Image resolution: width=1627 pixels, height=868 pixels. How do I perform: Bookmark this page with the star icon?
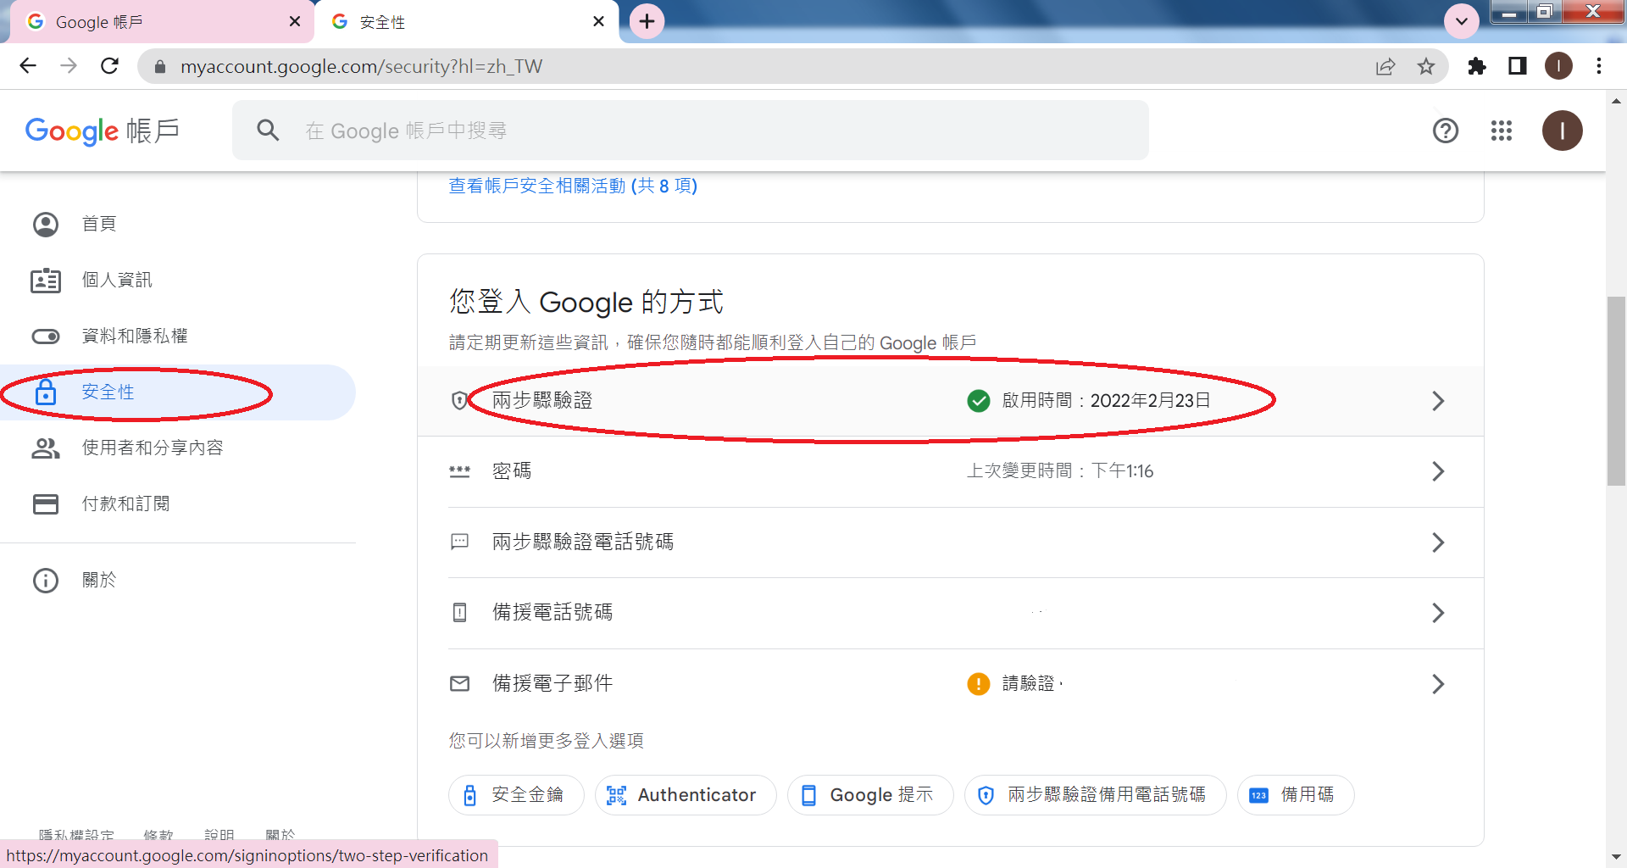click(1426, 66)
